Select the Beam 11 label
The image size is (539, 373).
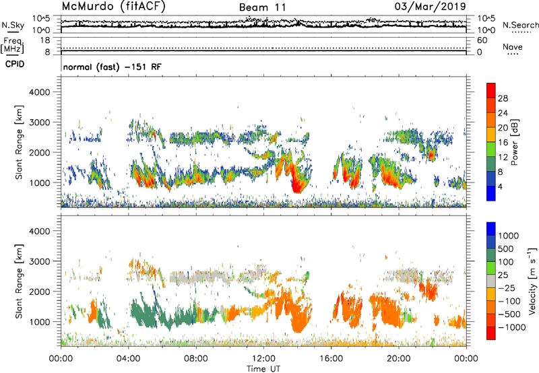click(262, 7)
